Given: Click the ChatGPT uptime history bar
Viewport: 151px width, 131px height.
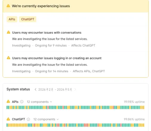Looking at the screenshot, I should 75,125.
